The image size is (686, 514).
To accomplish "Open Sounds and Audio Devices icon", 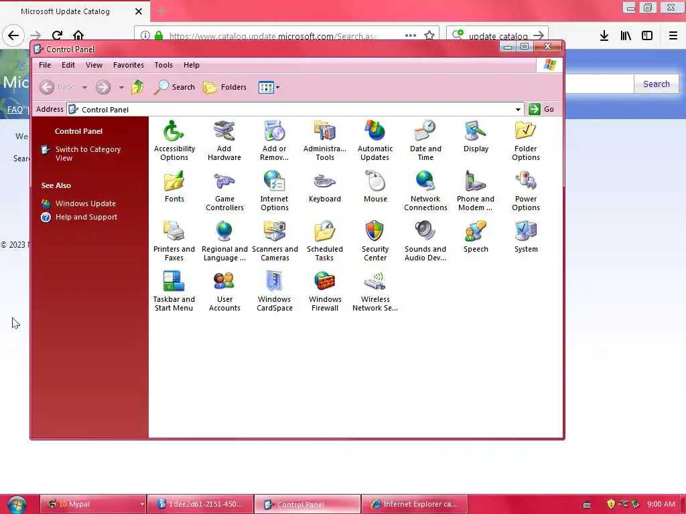I will [425, 241].
